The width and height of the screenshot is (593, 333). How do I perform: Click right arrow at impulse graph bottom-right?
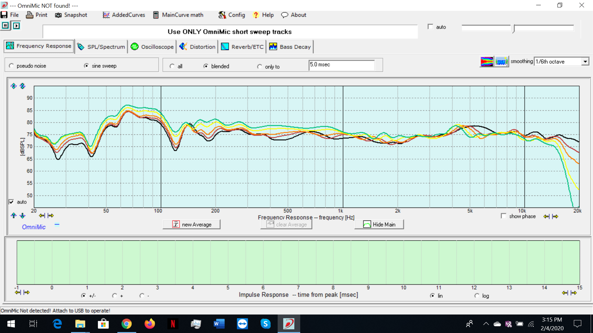[x=574, y=293]
